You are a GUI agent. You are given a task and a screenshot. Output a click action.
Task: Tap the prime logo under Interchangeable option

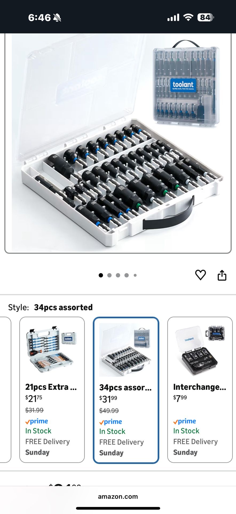pos(184,421)
